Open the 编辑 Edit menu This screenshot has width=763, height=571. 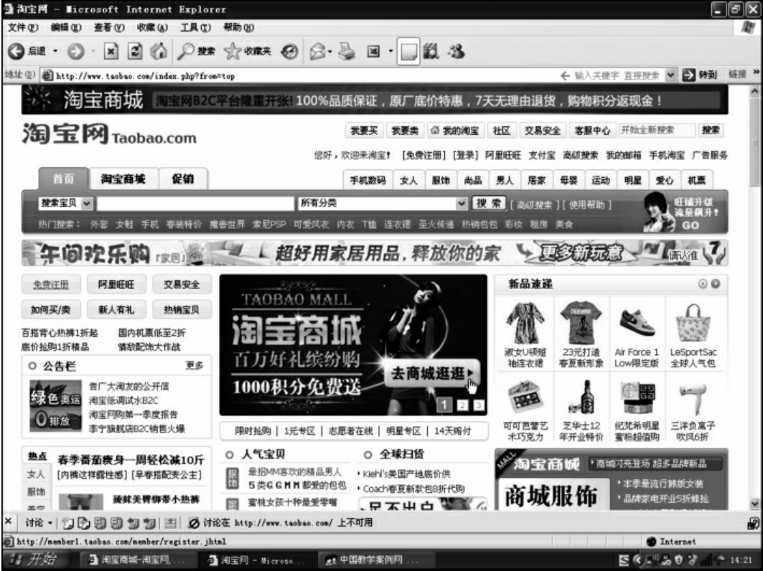(66, 27)
